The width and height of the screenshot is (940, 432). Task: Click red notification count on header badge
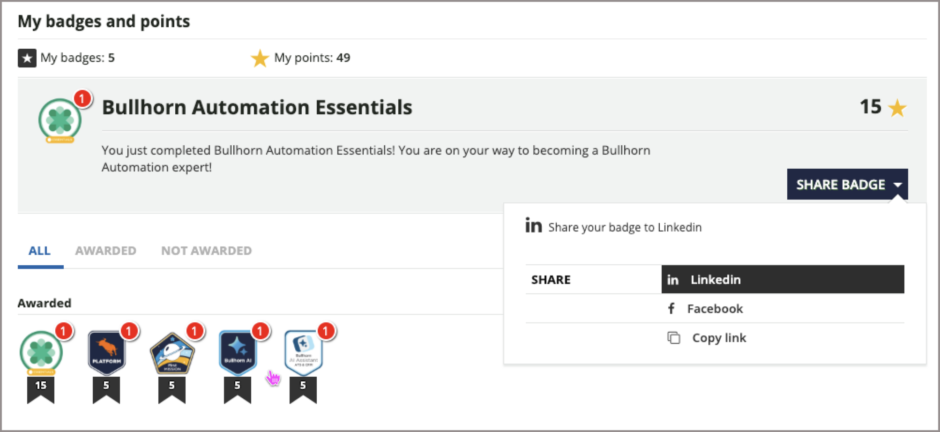point(82,98)
